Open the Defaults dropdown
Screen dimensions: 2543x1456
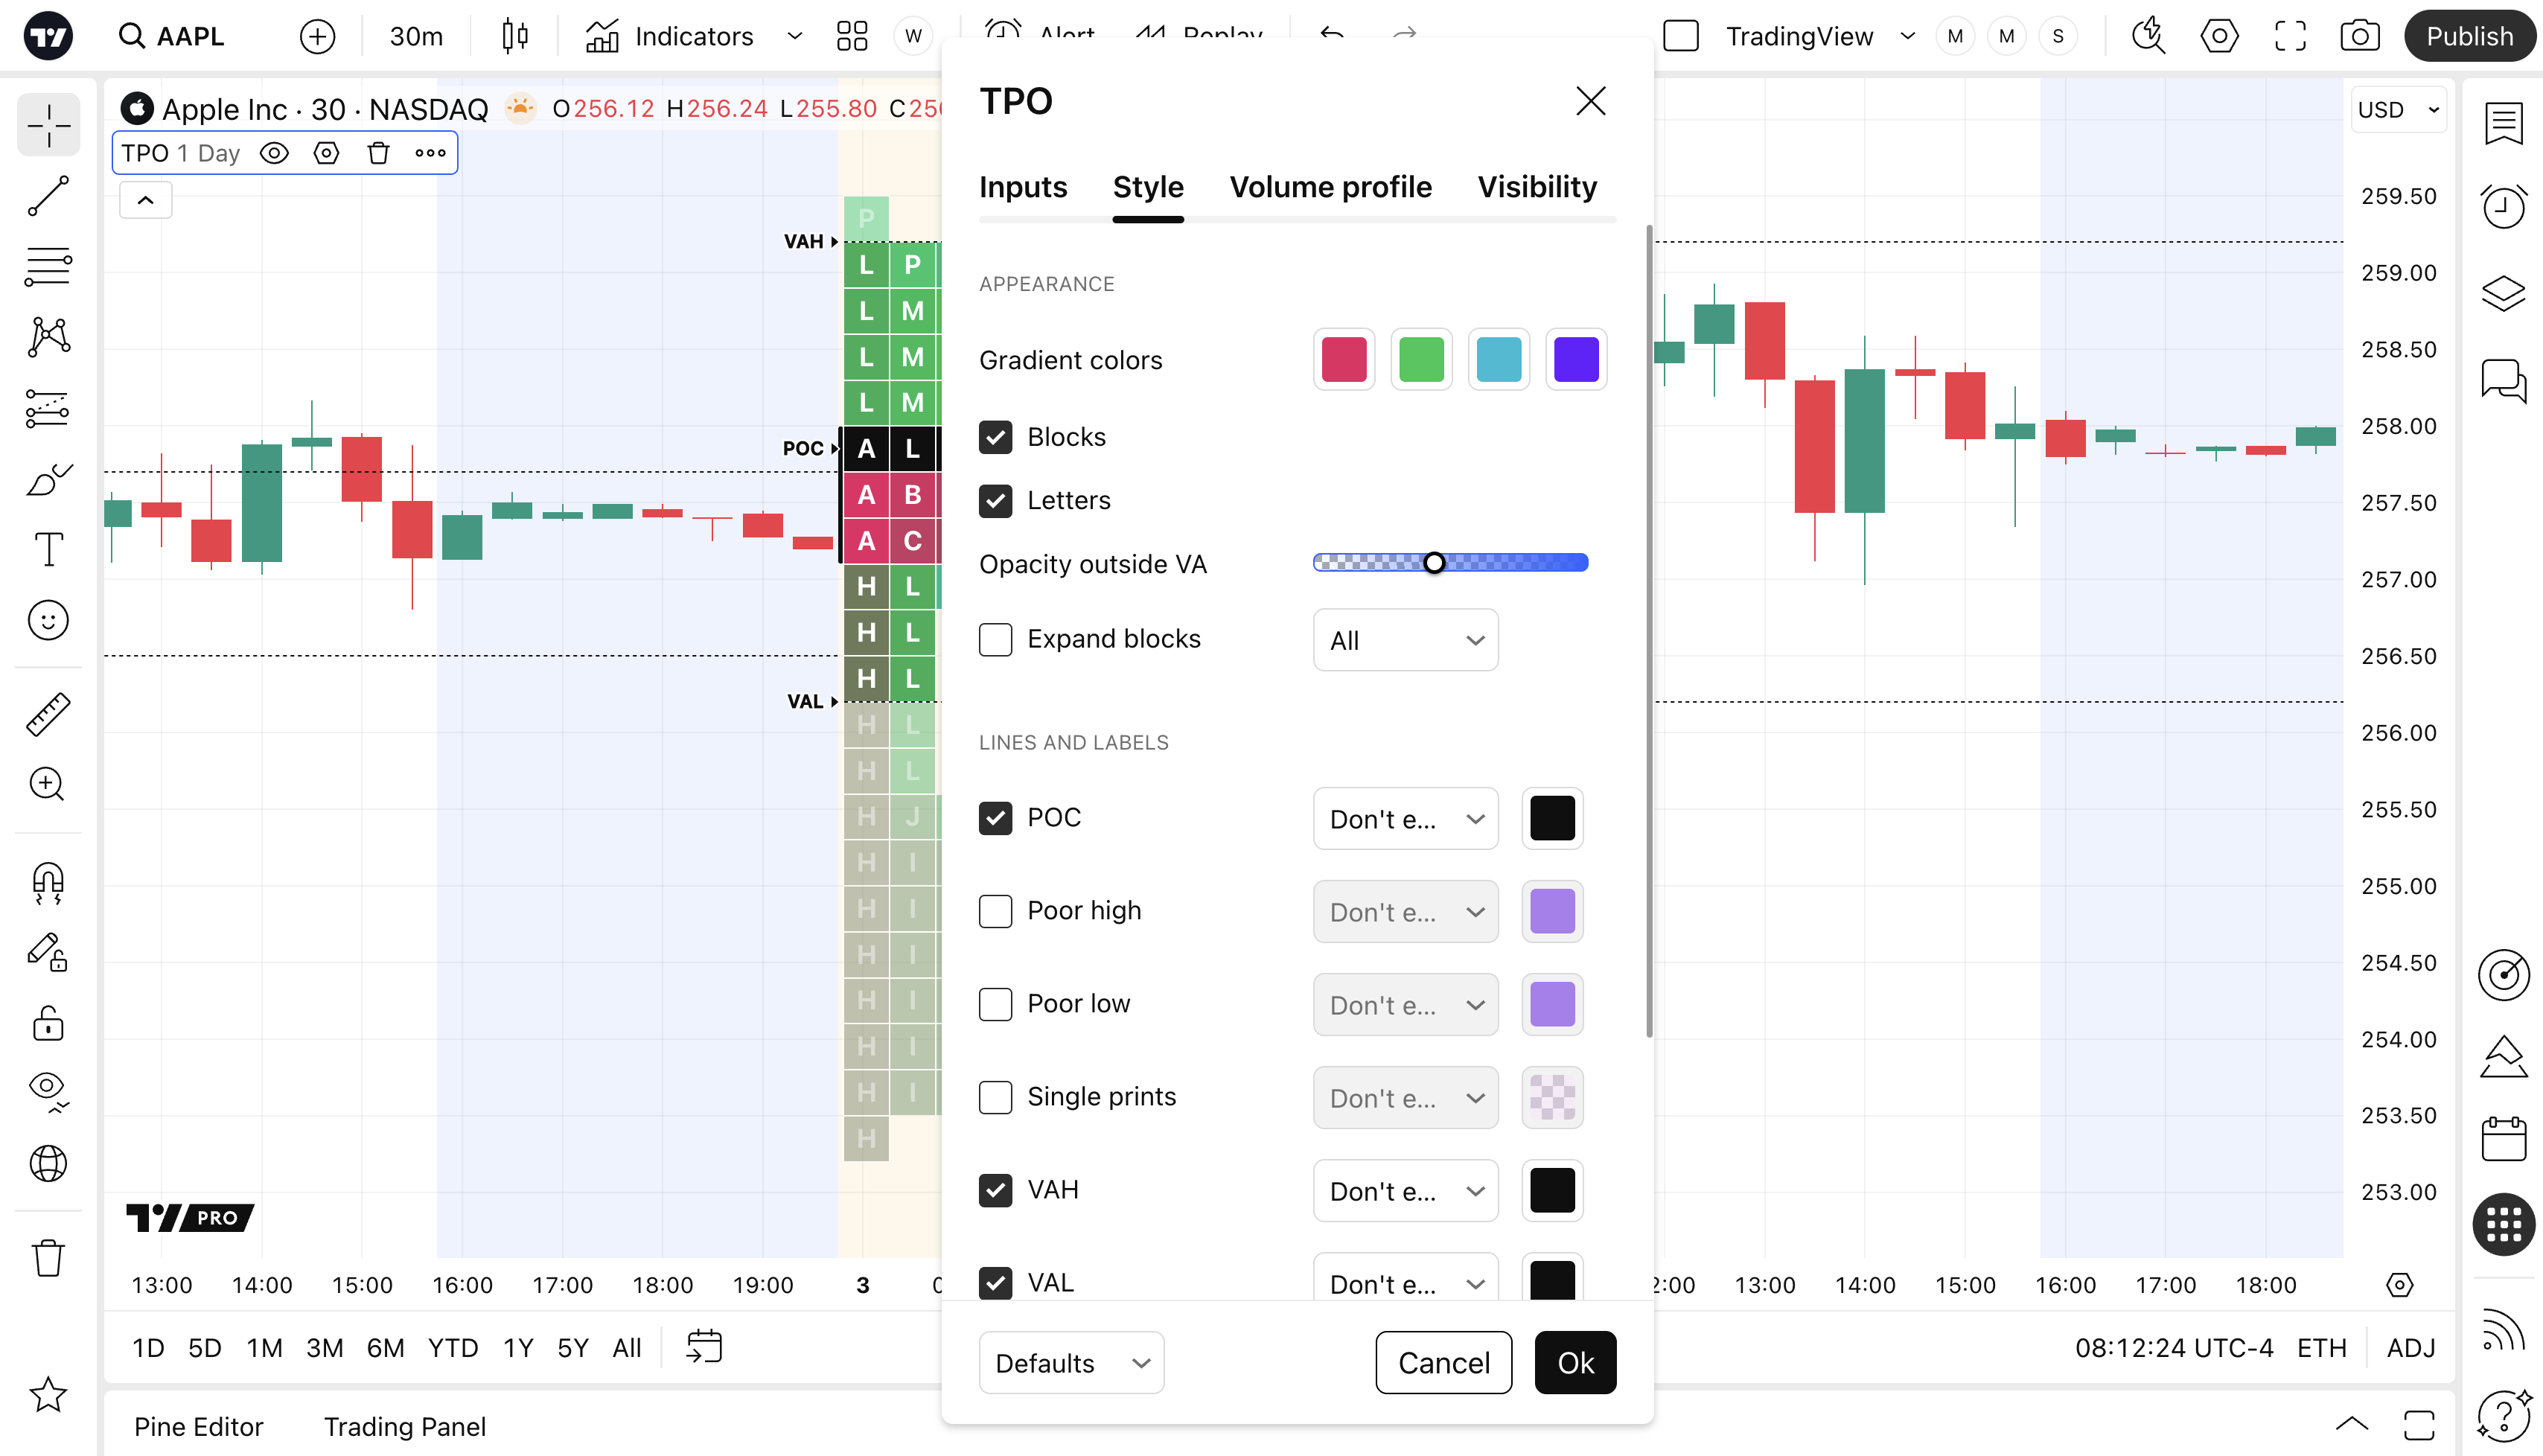tap(1071, 1363)
